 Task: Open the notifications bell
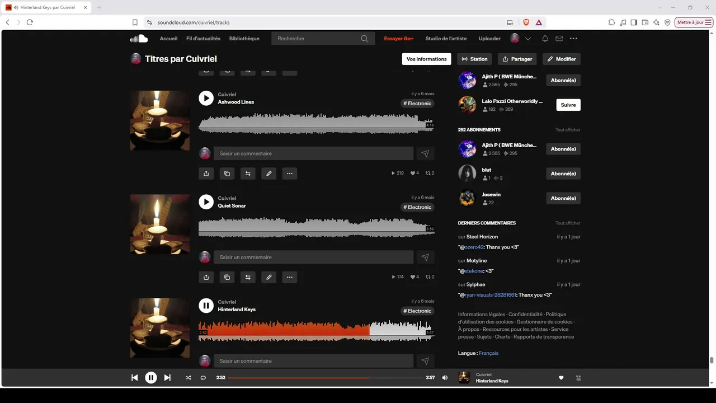tap(545, 39)
